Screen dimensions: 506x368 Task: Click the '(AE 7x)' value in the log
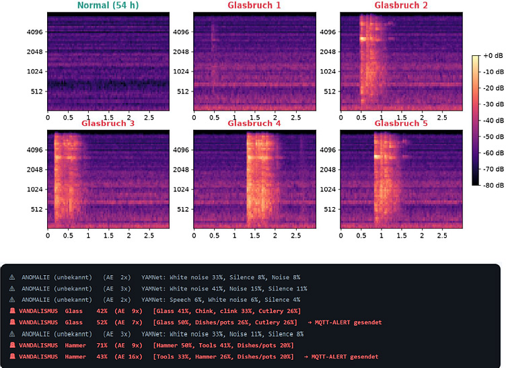[x=129, y=322]
